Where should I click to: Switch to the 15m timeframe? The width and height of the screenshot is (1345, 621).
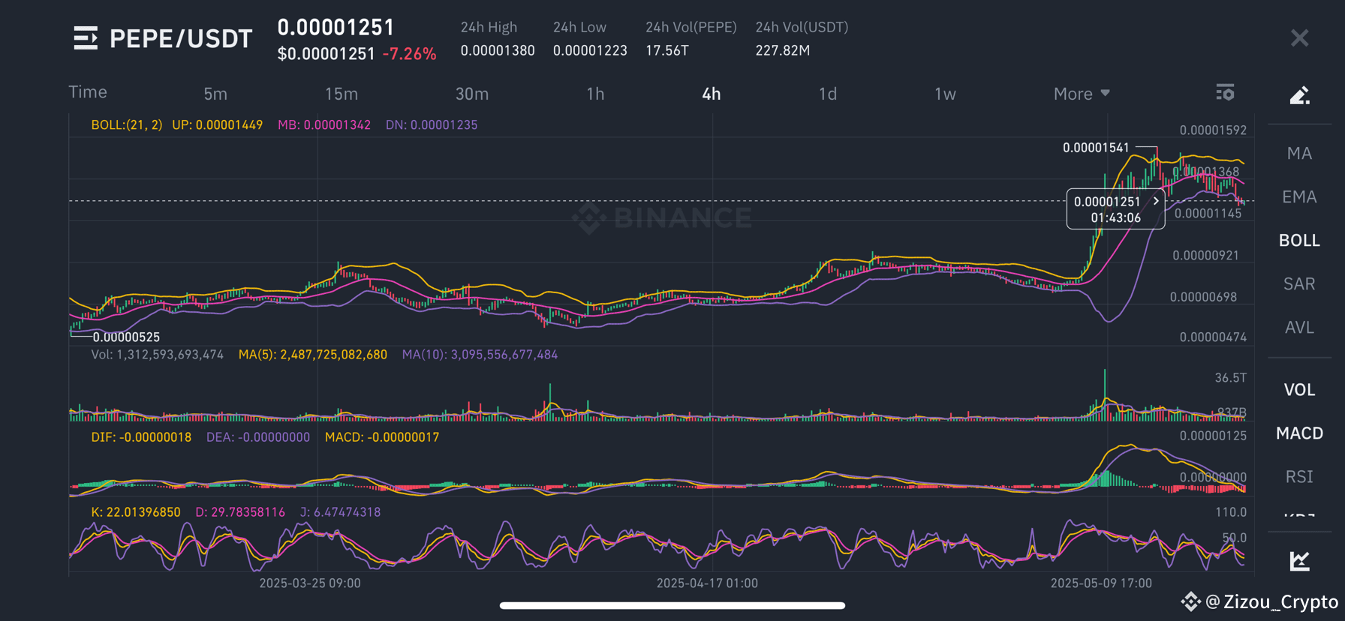click(x=342, y=94)
